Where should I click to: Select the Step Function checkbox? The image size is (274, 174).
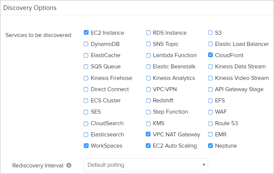click(148, 112)
